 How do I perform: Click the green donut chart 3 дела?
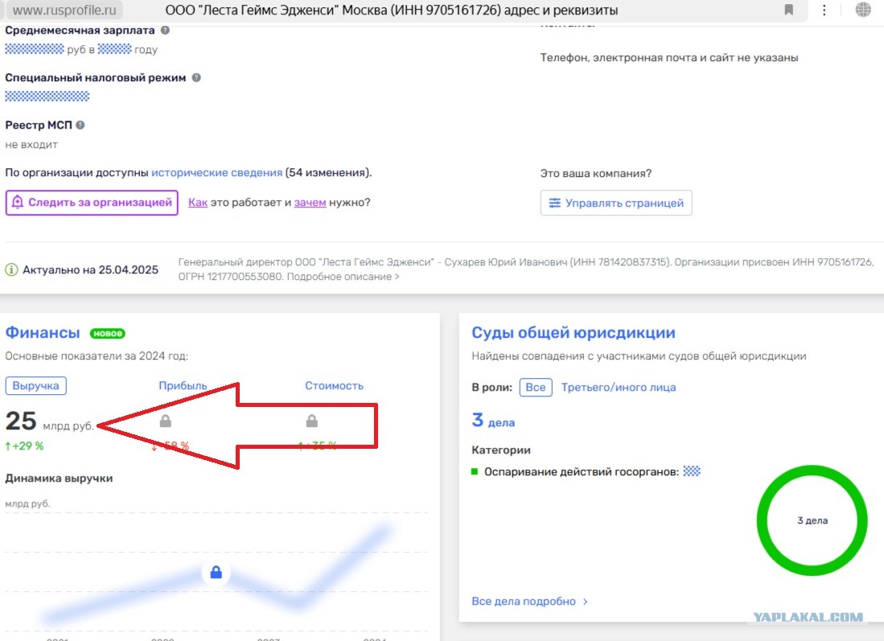[x=812, y=520]
